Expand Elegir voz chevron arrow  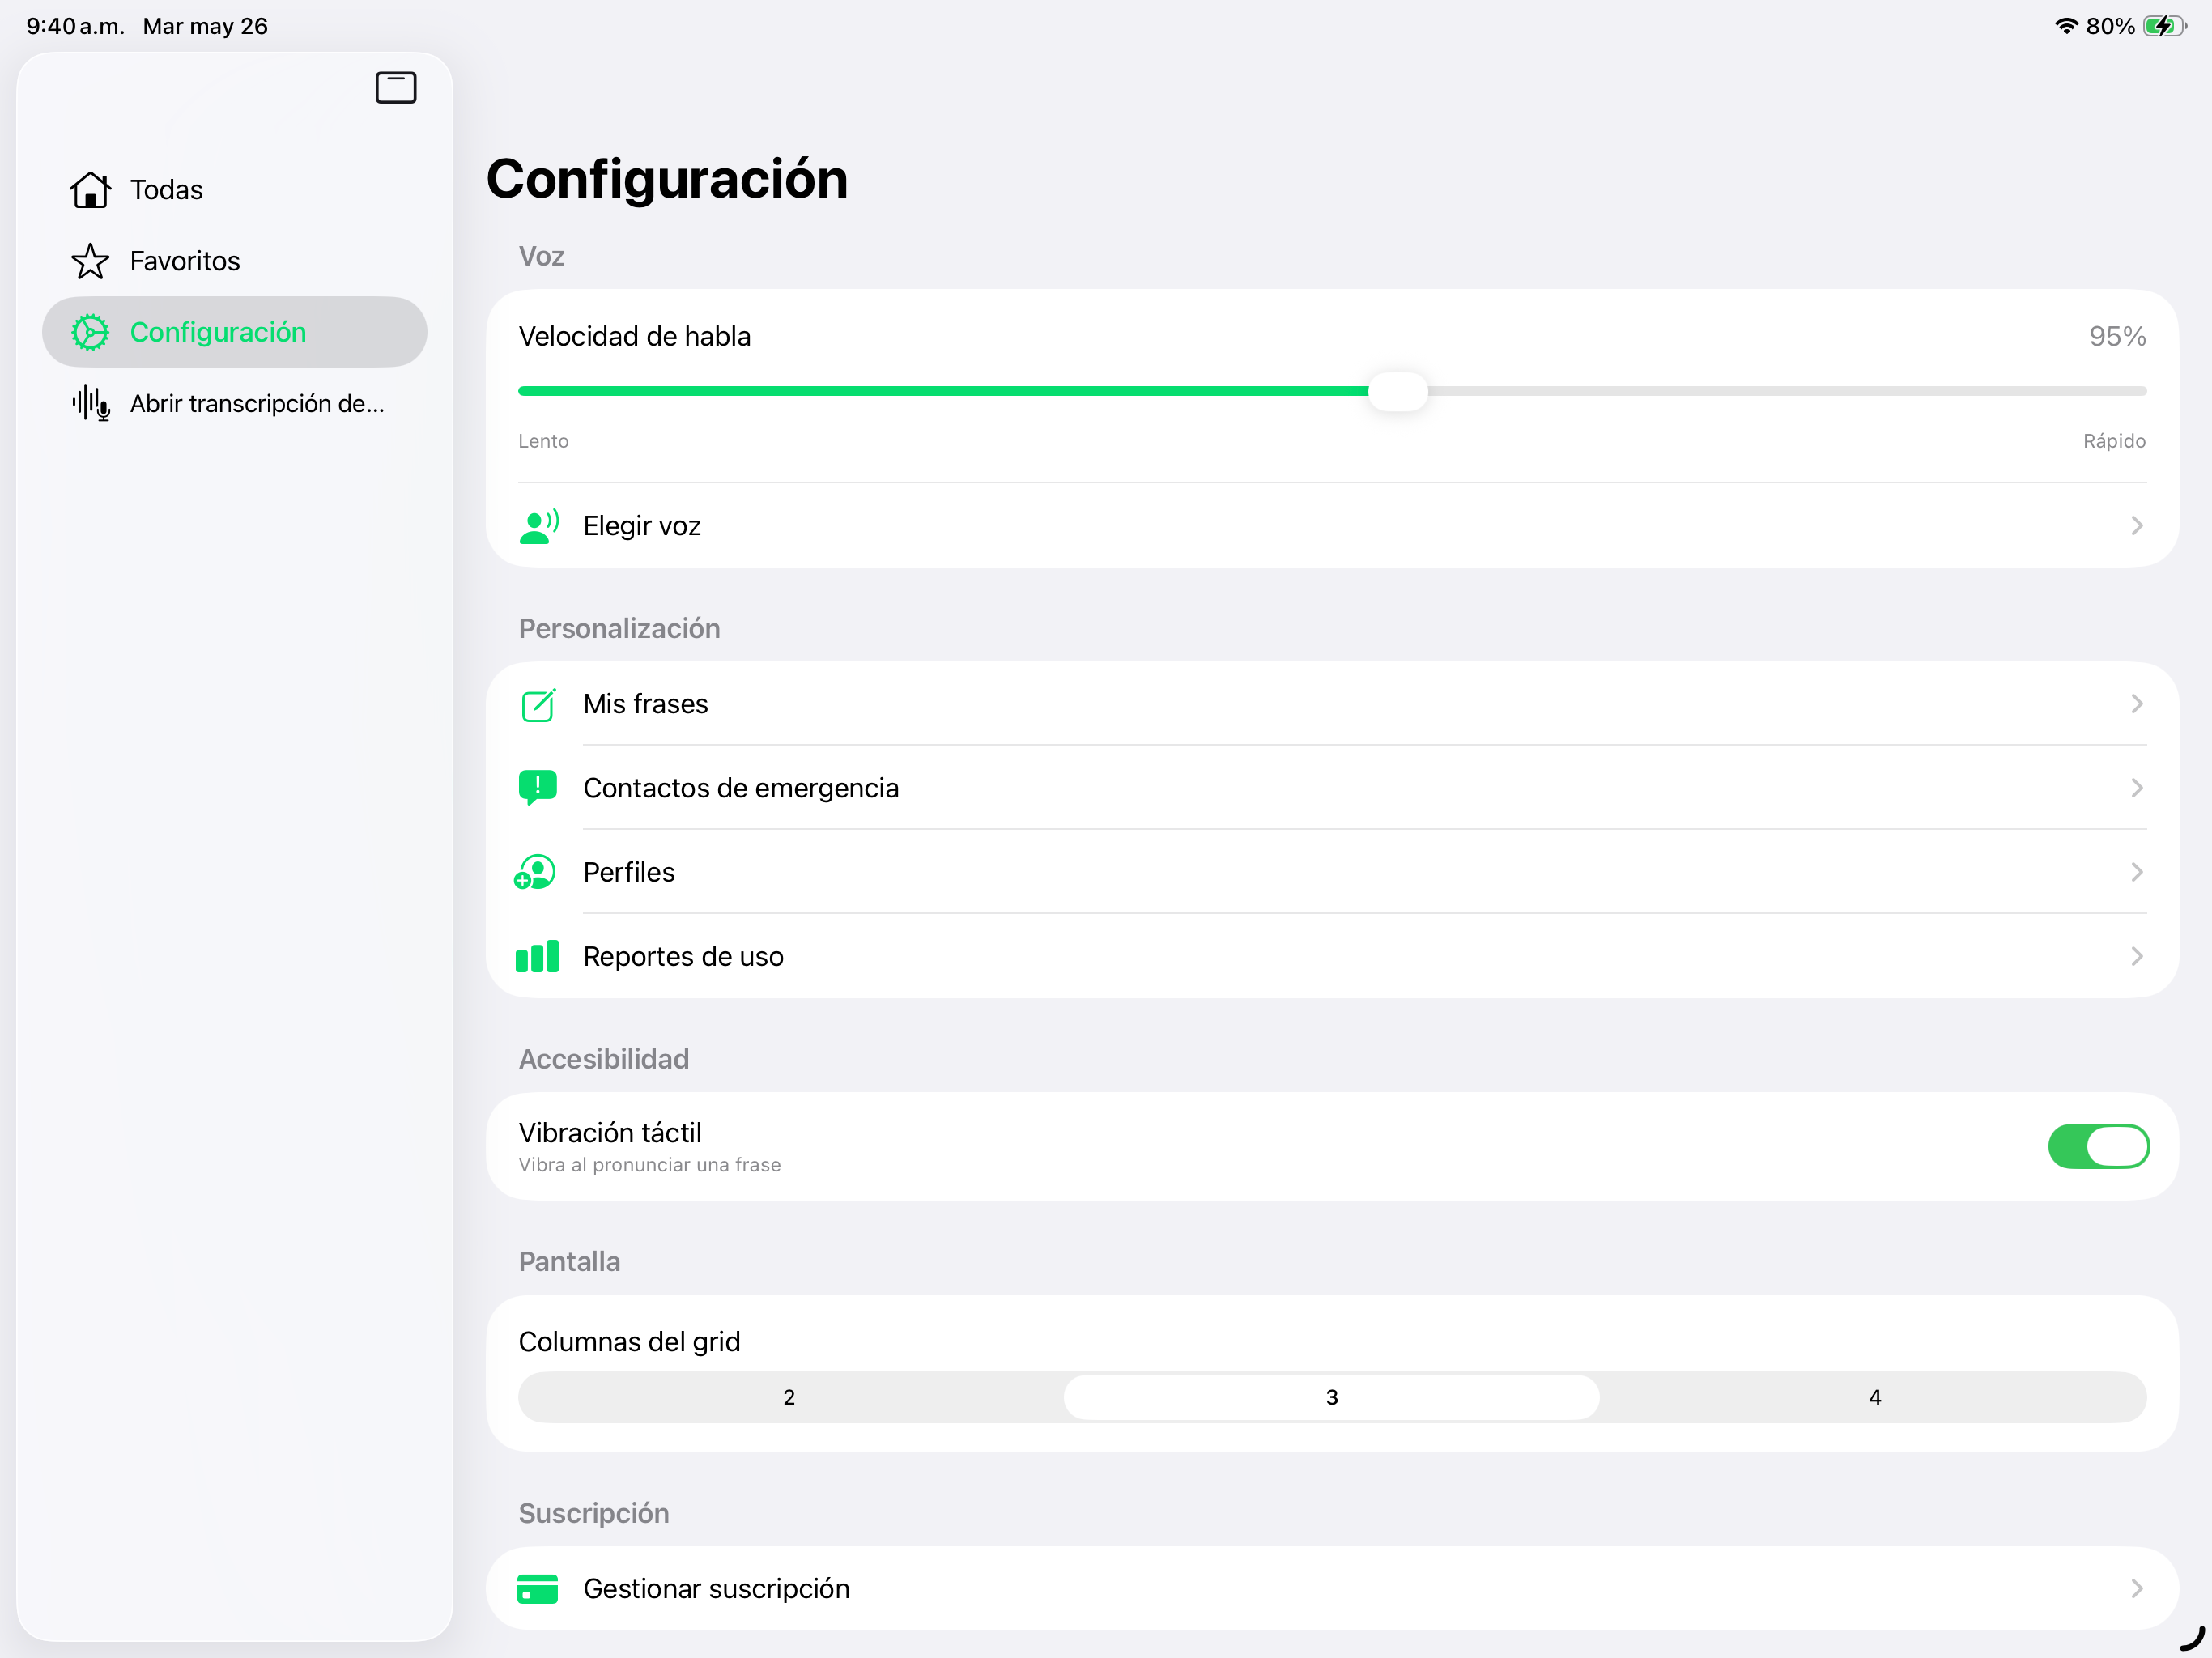pos(2137,526)
